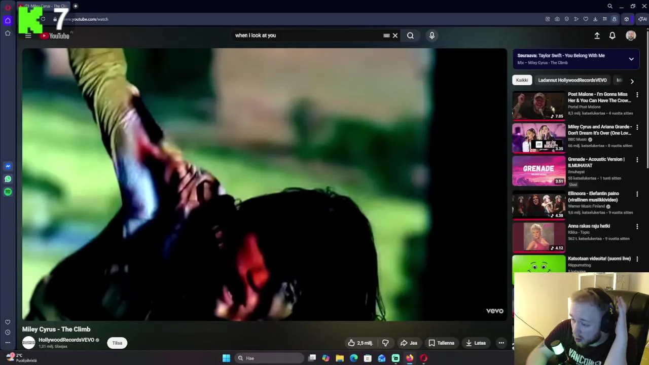Screen dimensions: 649x365
Task: Download the video with Lataa
Action: (x=476, y=343)
